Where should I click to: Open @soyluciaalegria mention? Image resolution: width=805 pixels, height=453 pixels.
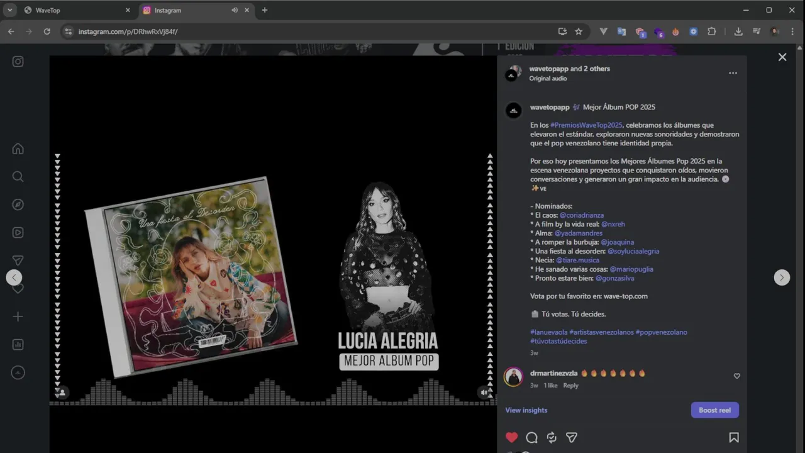(x=633, y=251)
